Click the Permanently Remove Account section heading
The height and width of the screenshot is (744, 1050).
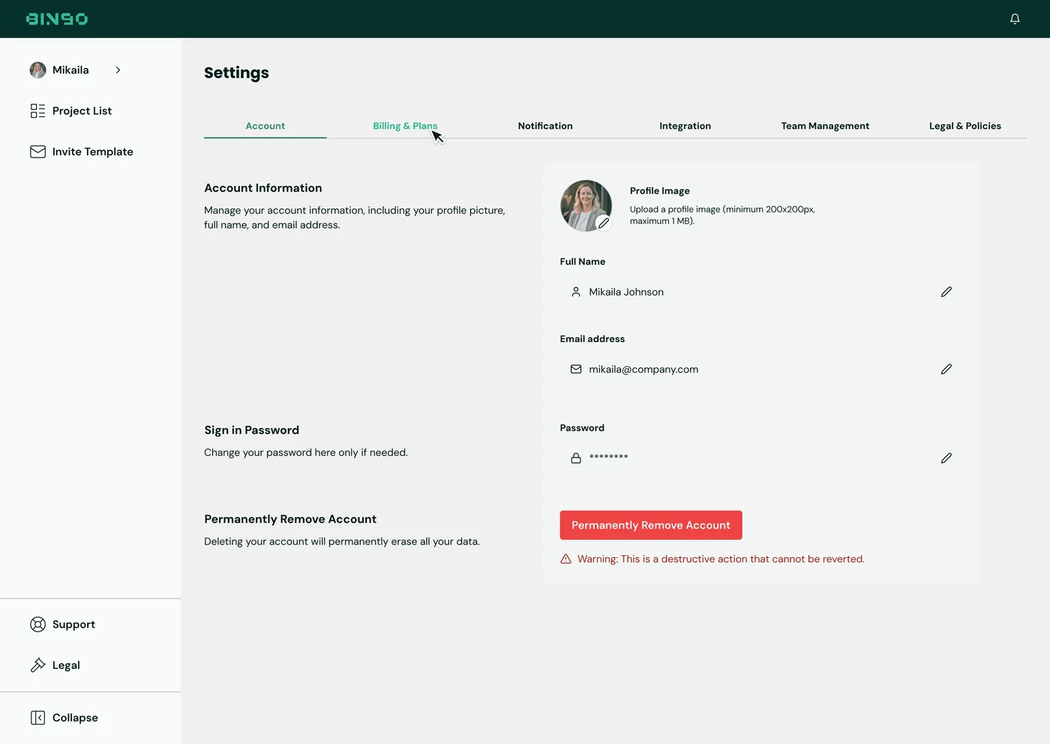(290, 519)
